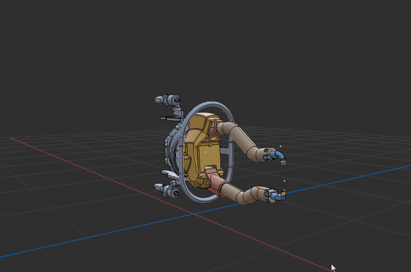
Task: Click the white point above the lower arm tip
Action: pyautogui.click(x=284, y=181)
